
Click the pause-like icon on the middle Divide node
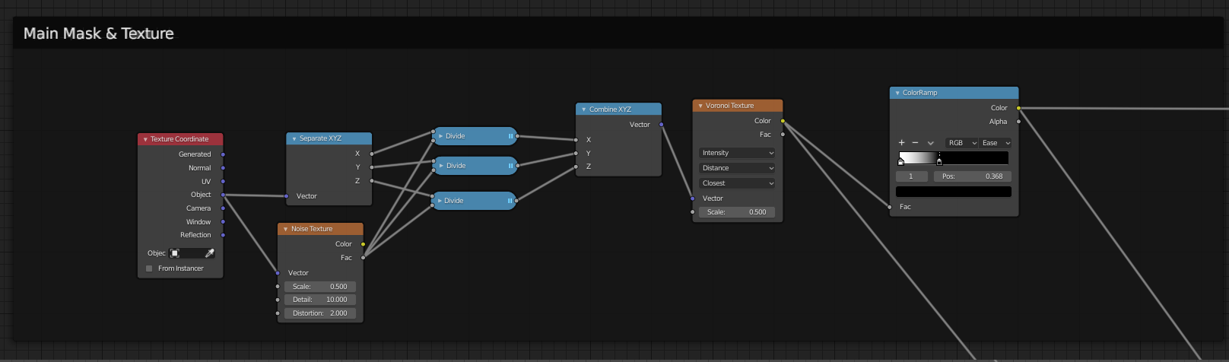coord(510,166)
